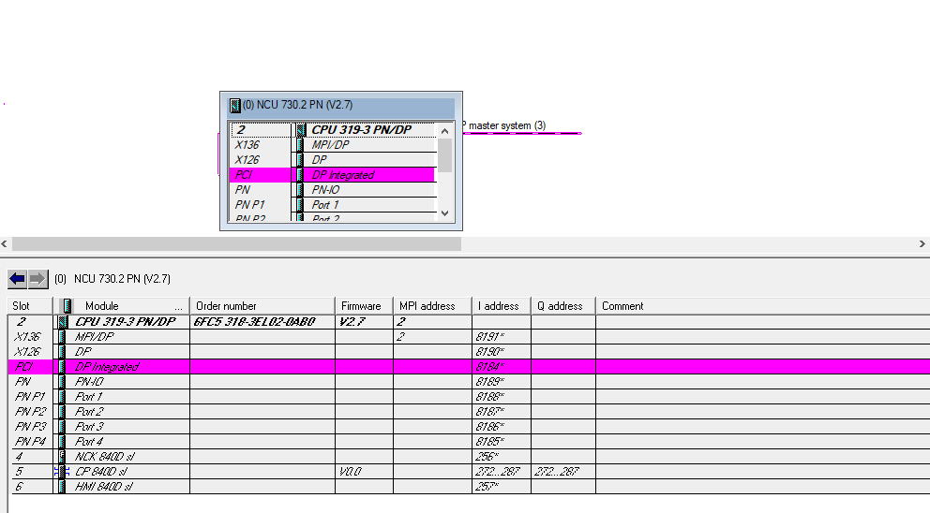Viewport: 930px width, 513px height.
Task: Click the rack box vertical scrollbar thumb
Action: (x=444, y=155)
